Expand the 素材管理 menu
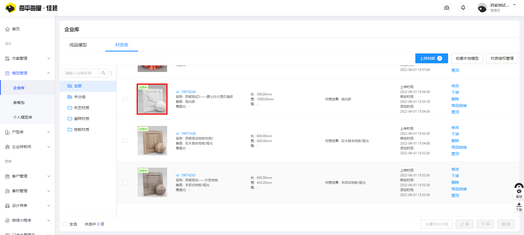The image size is (524, 235). 27,191
